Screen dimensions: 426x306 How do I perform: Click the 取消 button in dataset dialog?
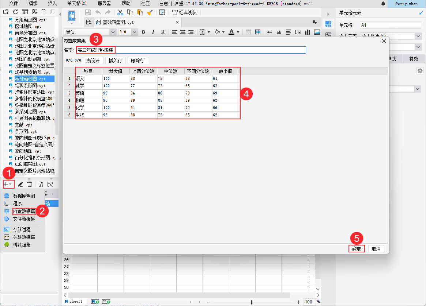(x=376, y=249)
